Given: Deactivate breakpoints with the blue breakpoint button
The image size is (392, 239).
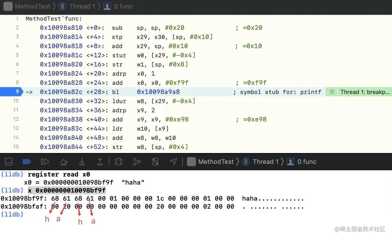Looking at the screenshot, I should point(27,162).
